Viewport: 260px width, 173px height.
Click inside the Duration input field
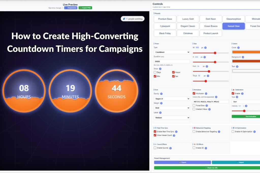[172, 61]
